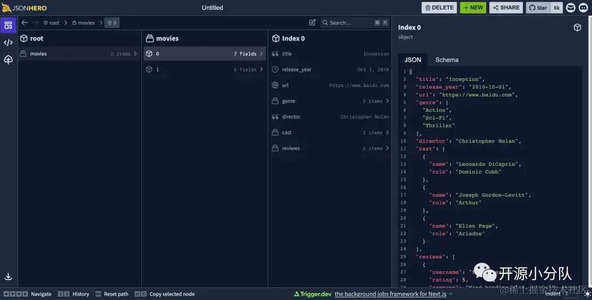
Task: Click the History shortcut hint
Action: 73,294
